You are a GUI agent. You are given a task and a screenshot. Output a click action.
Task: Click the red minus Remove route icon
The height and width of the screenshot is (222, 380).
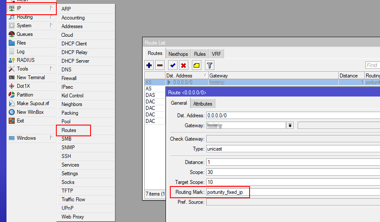pos(160,65)
